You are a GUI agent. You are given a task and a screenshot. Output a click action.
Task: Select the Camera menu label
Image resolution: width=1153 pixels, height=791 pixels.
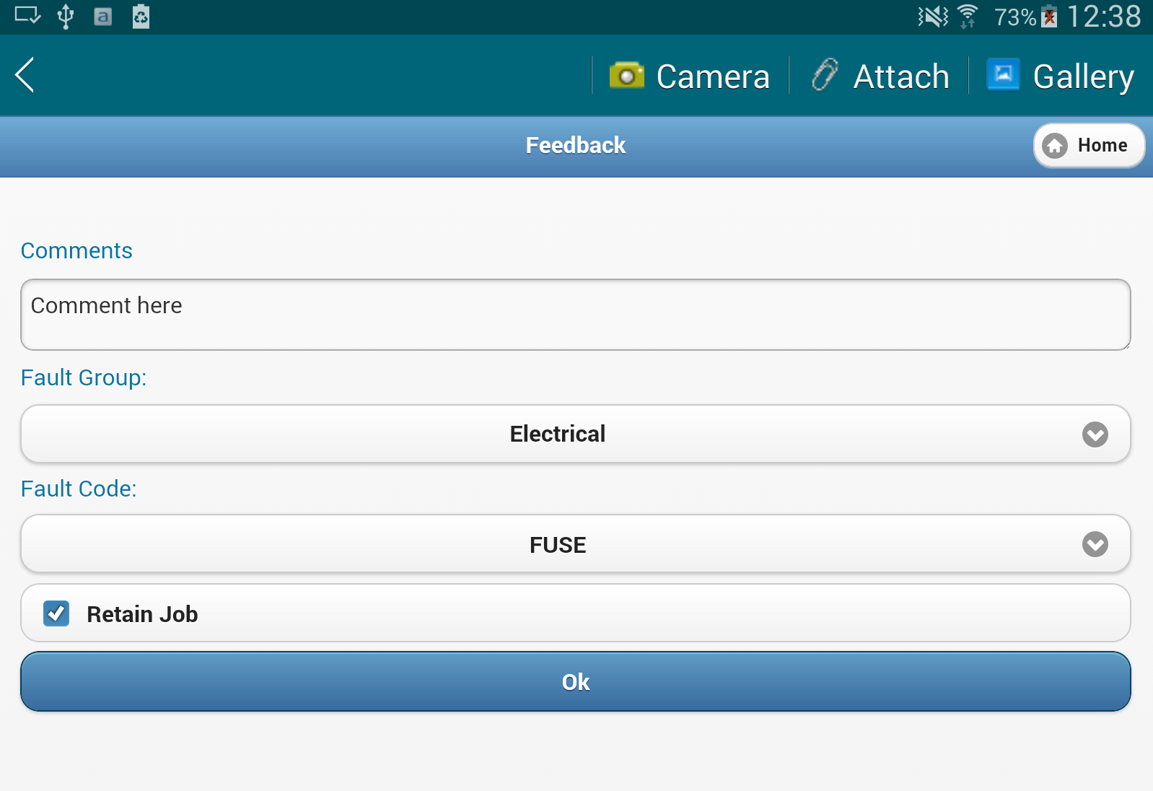tap(712, 77)
